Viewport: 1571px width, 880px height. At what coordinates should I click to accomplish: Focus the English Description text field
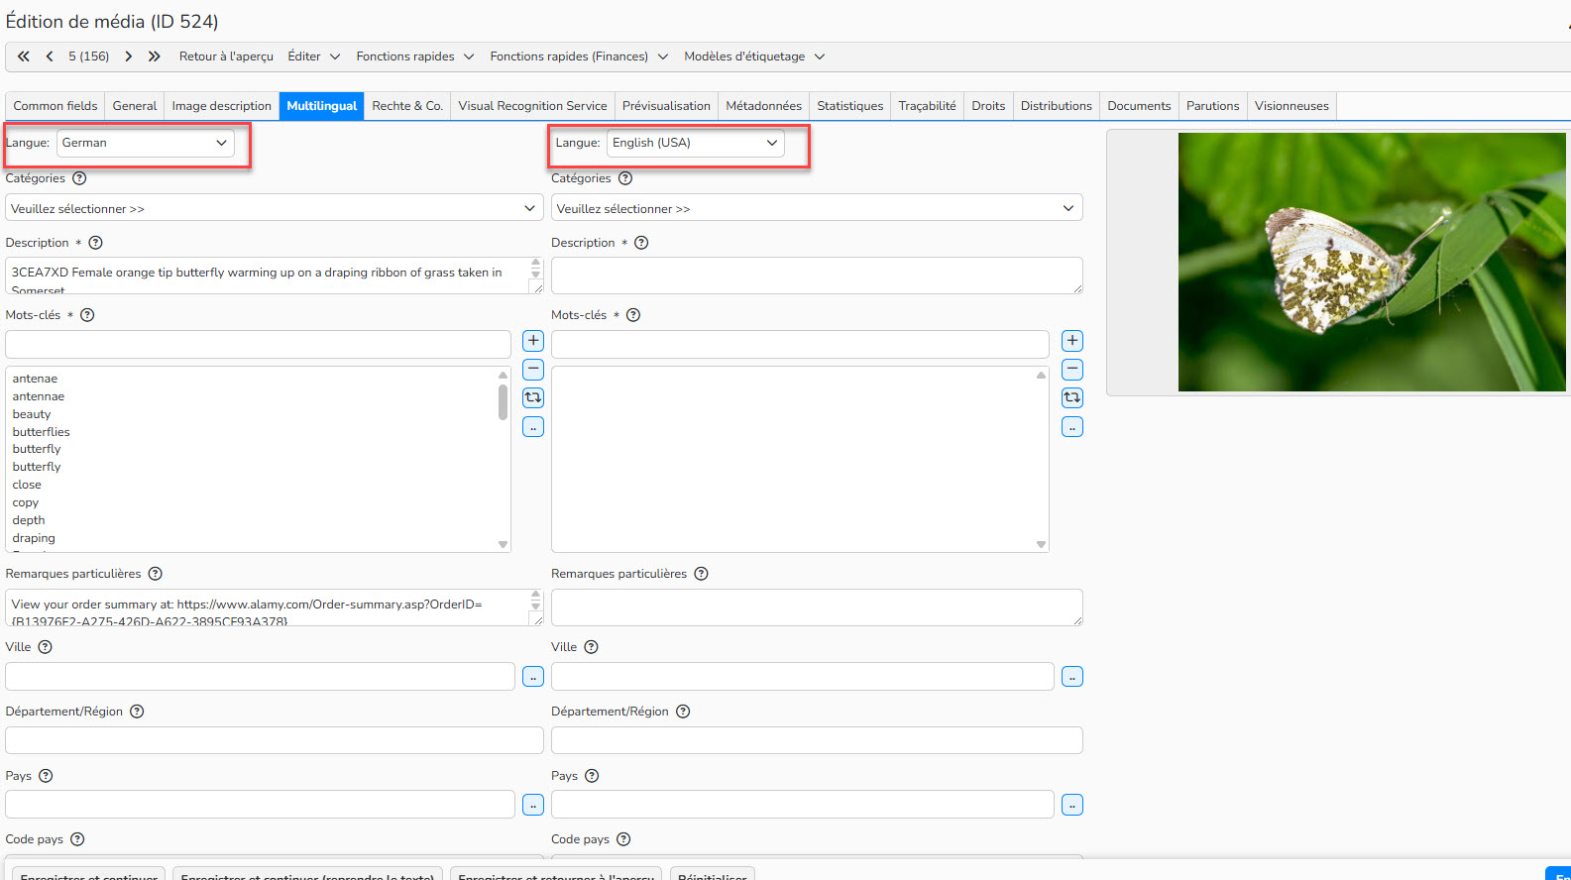click(x=817, y=275)
